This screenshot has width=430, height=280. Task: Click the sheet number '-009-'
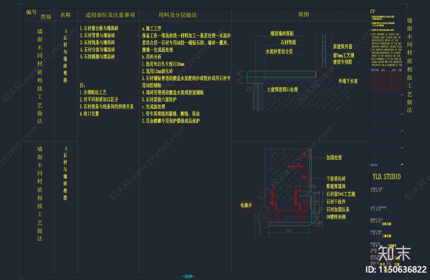point(188,277)
